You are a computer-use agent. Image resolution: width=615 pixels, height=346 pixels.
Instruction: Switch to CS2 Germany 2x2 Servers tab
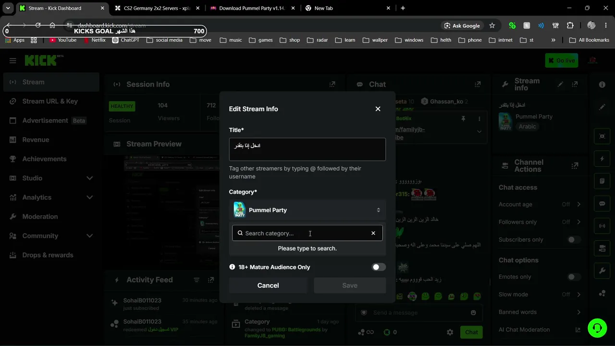click(157, 8)
